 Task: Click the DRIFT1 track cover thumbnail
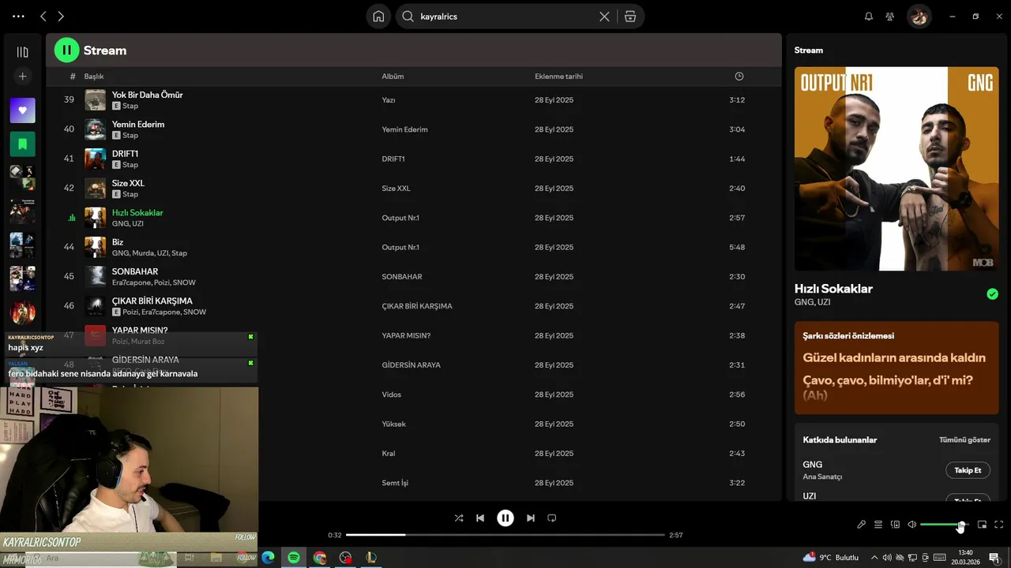[95, 159]
